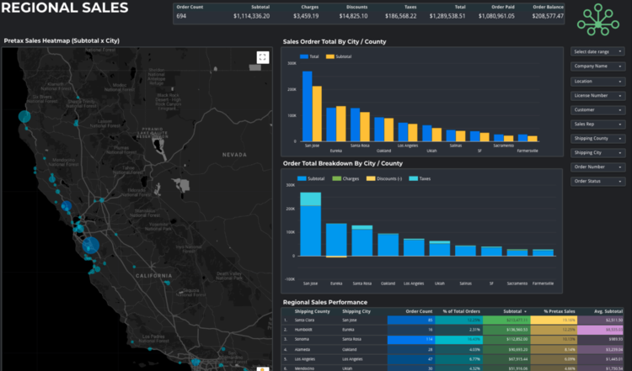Sort table by Order Count column header
Screen dimensions: 632x371
(x=419, y=311)
